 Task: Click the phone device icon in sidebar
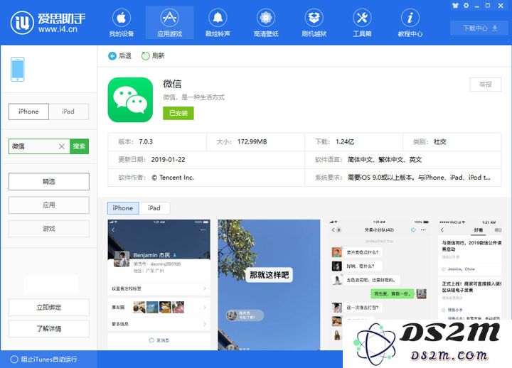click(18, 69)
